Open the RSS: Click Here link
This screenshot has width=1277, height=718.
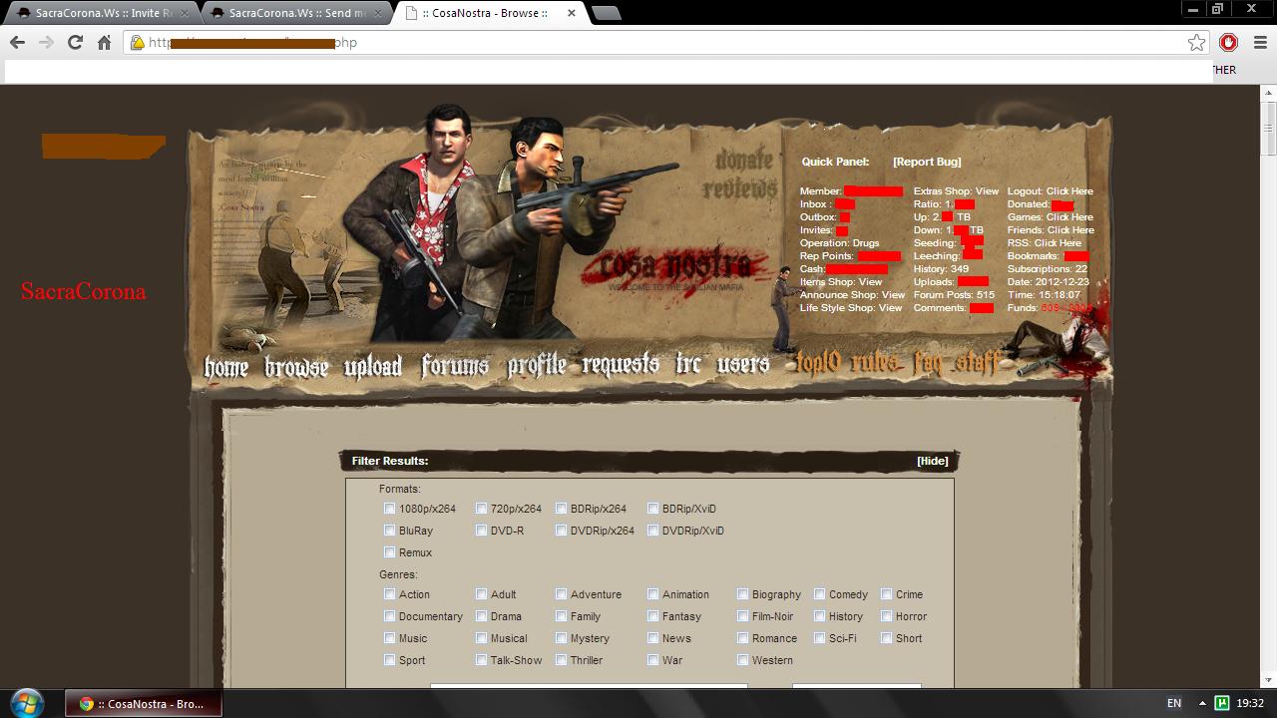click(1045, 243)
